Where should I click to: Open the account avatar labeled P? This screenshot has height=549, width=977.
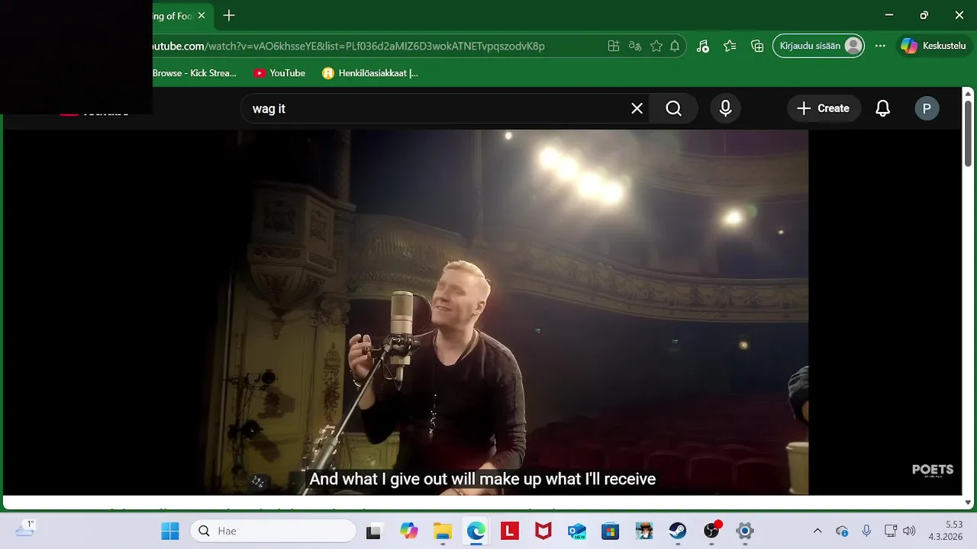pos(927,108)
